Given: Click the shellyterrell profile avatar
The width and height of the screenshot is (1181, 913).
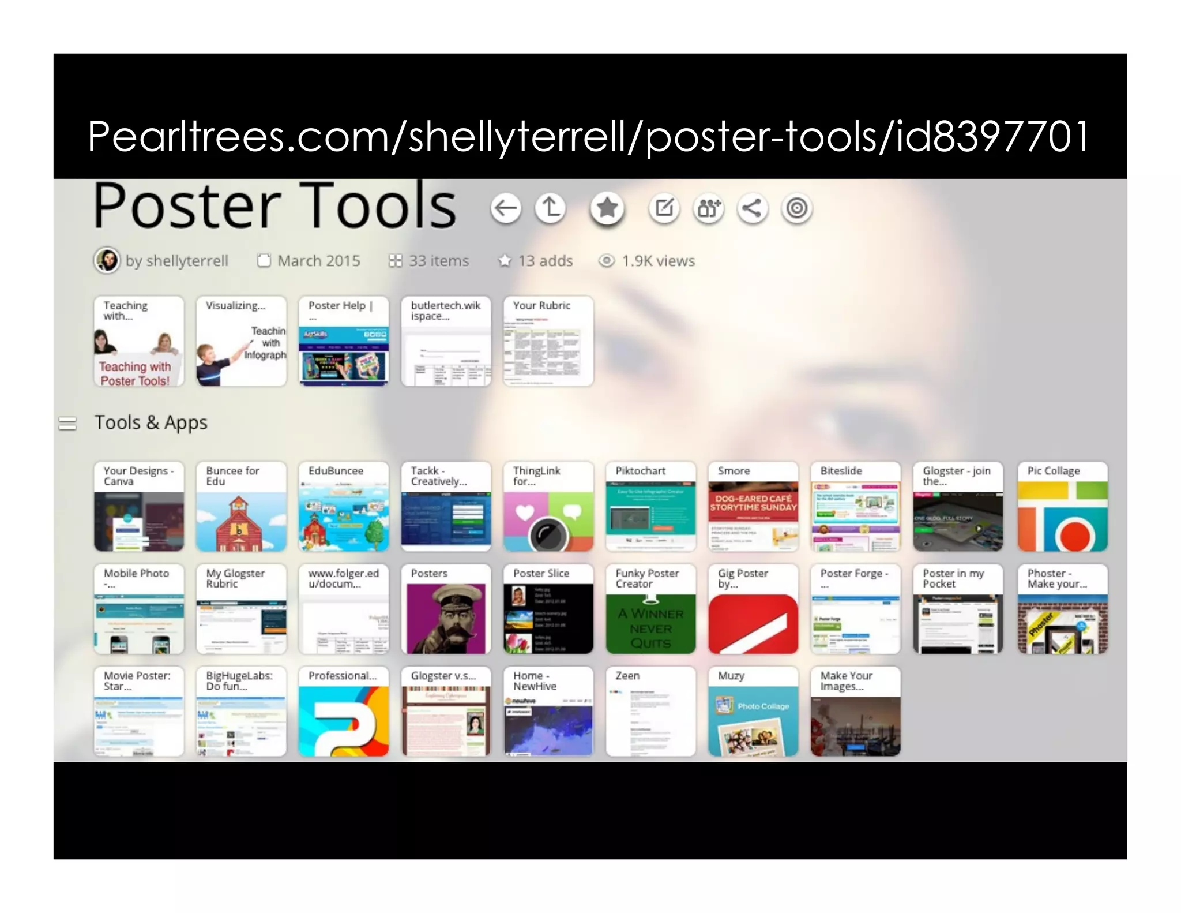Looking at the screenshot, I should point(107,260).
